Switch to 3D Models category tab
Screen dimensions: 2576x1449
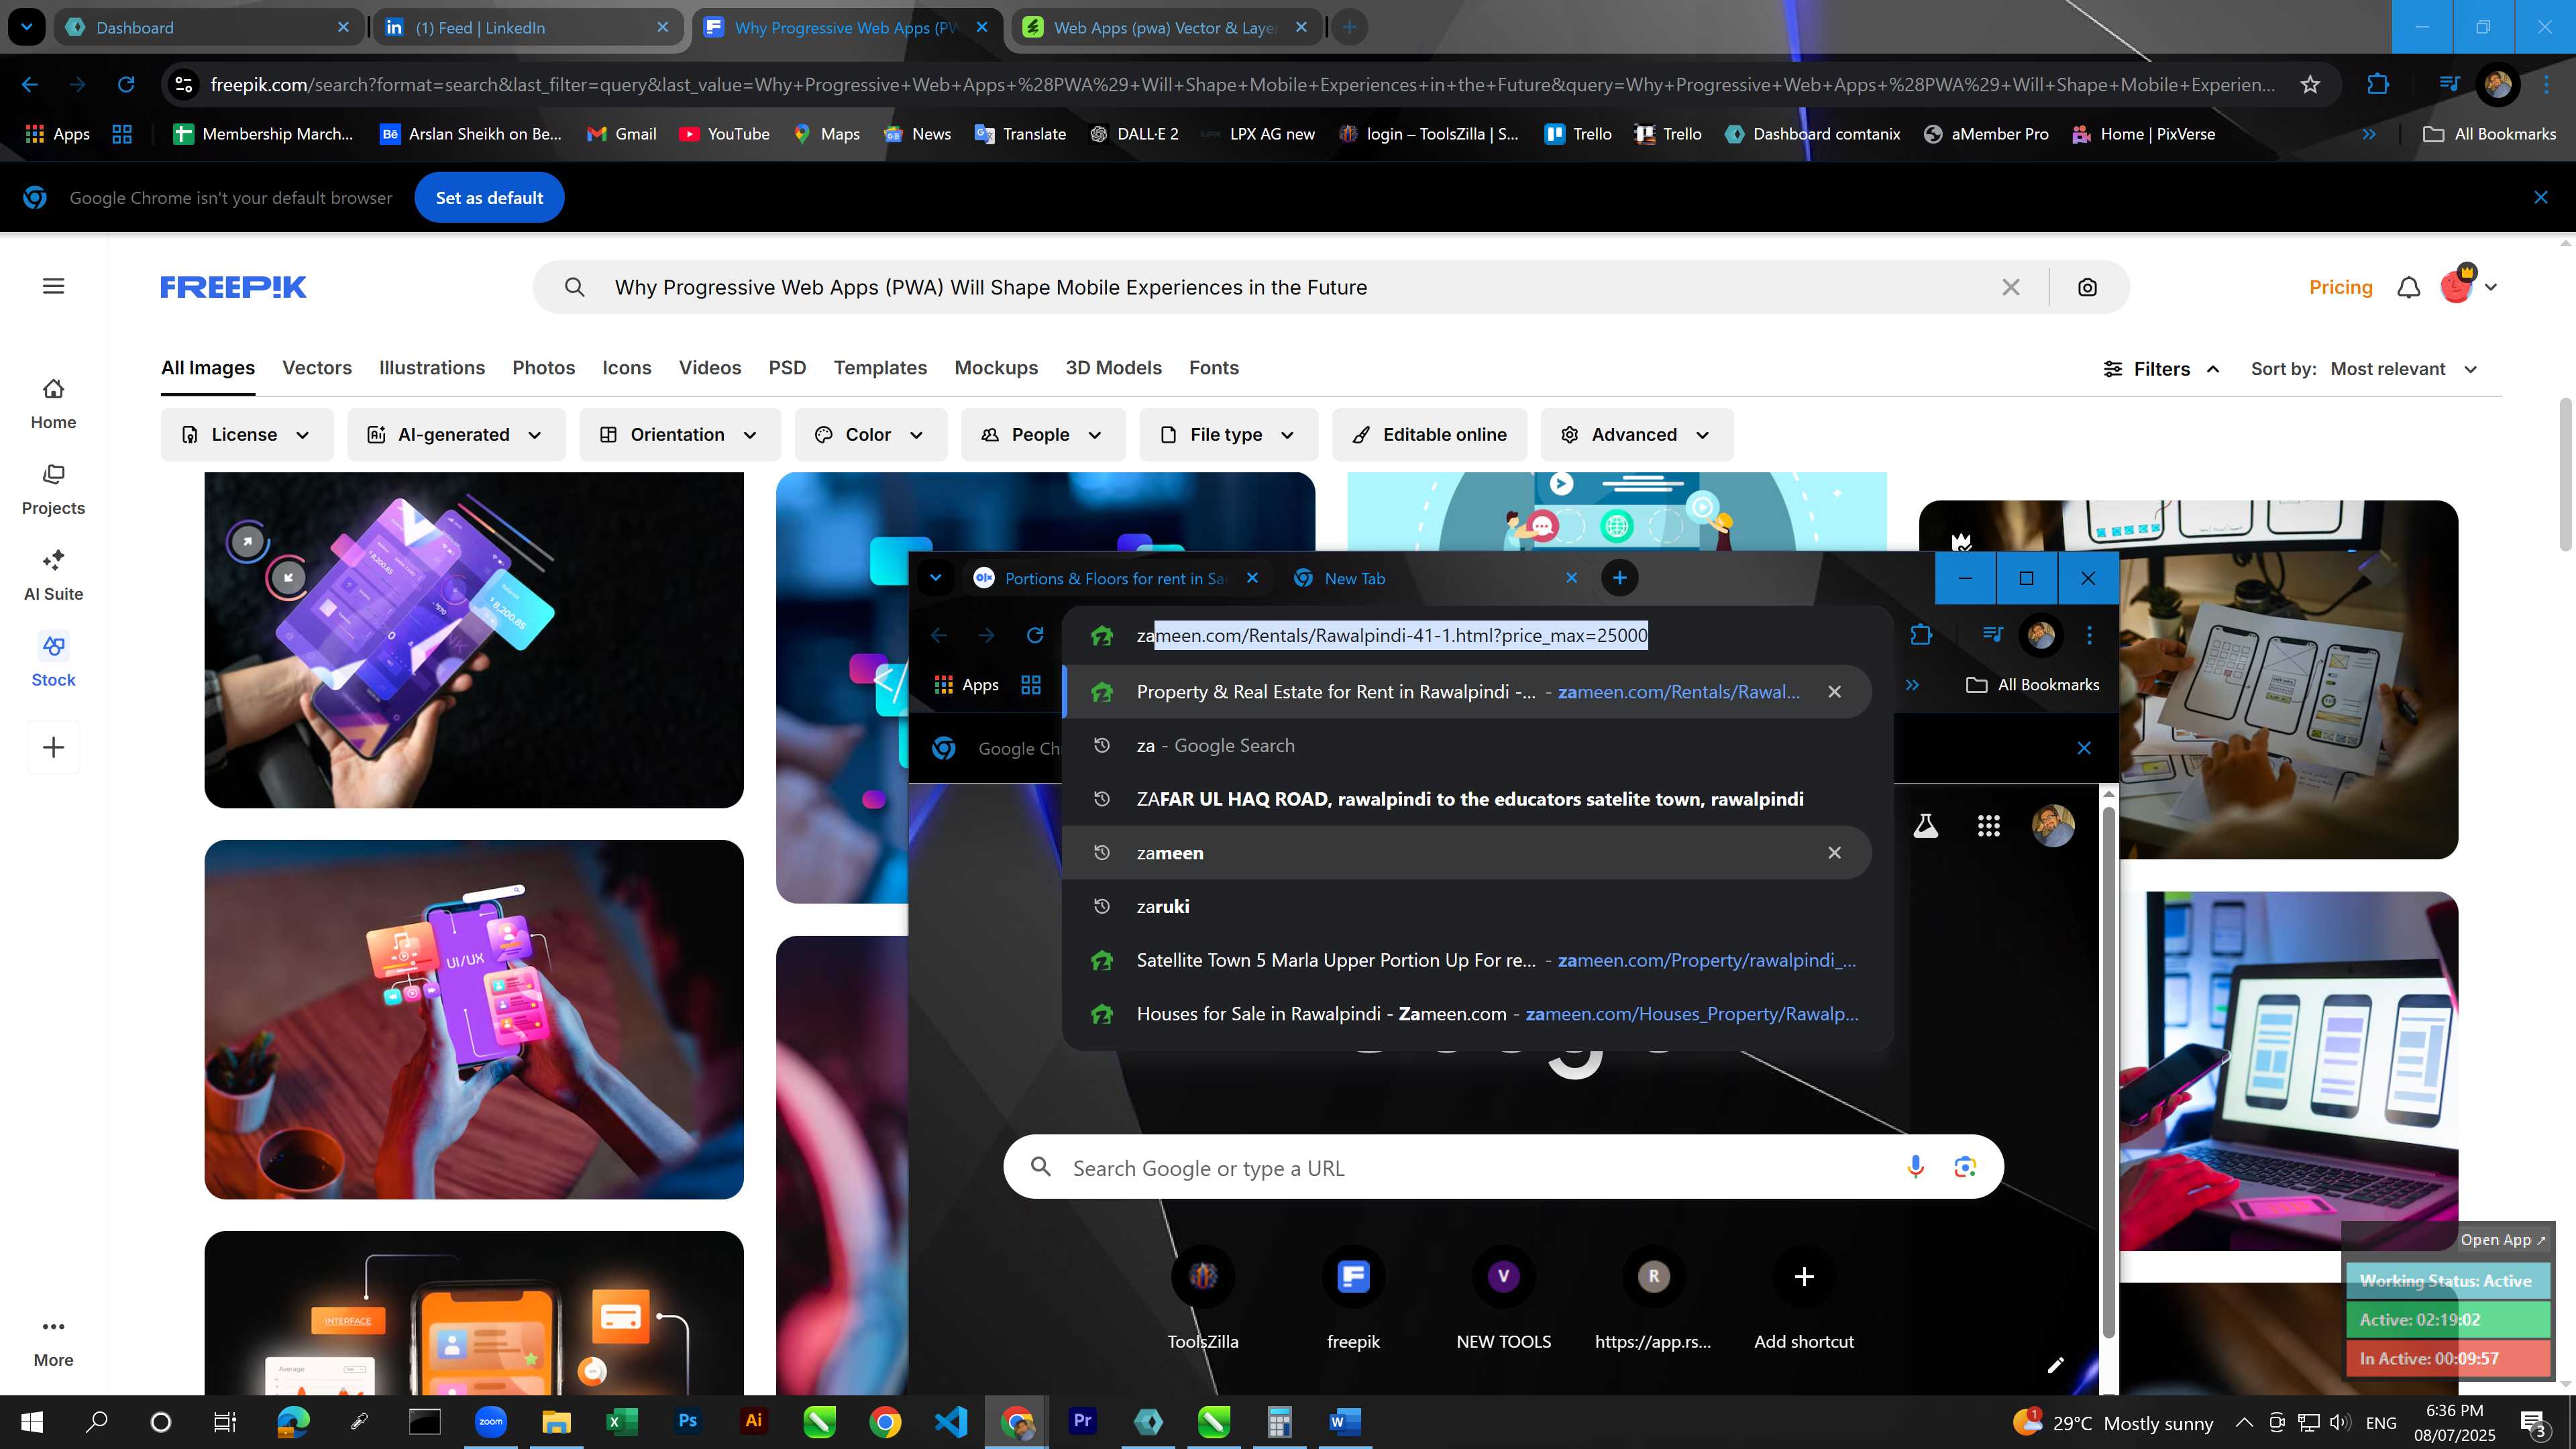1113,367
